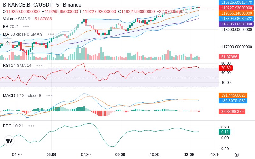The width and height of the screenshot is (255, 159).
Task: Open more options for MA 50 indicator
Action: pyautogui.click(x=51, y=34)
